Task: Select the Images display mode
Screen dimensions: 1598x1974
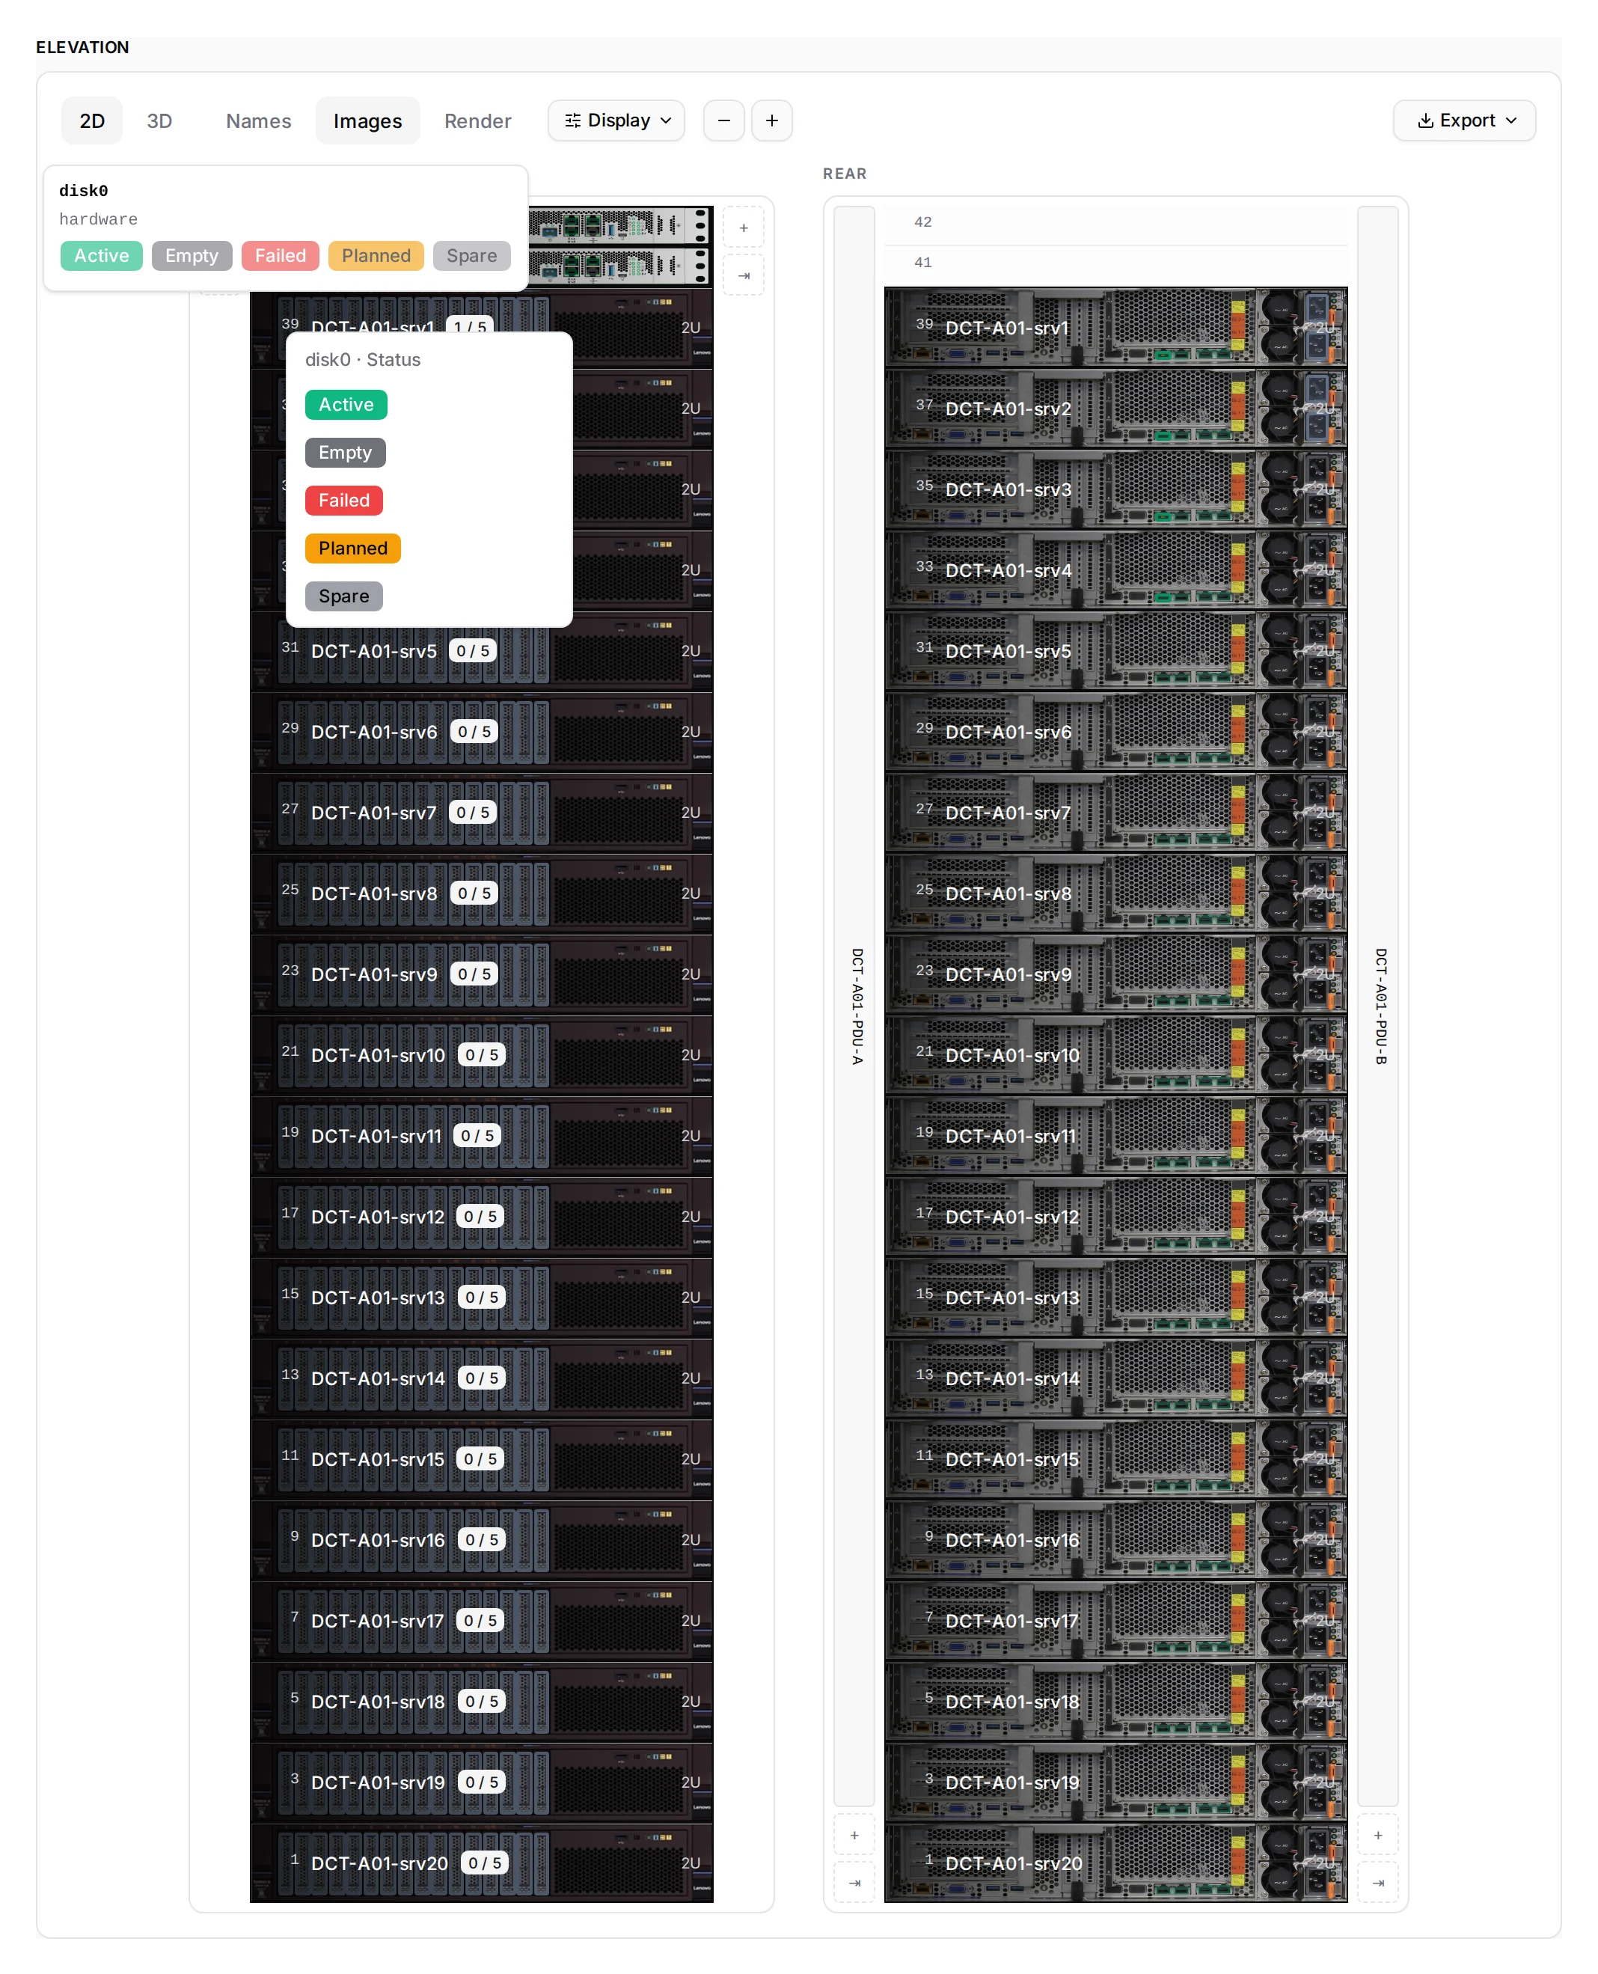Action: tap(367, 120)
